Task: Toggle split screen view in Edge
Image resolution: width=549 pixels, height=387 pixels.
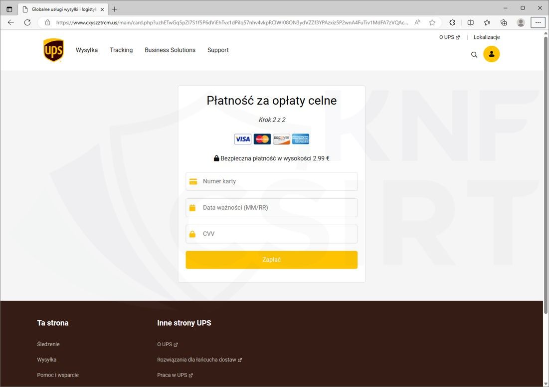Action: coord(470,22)
